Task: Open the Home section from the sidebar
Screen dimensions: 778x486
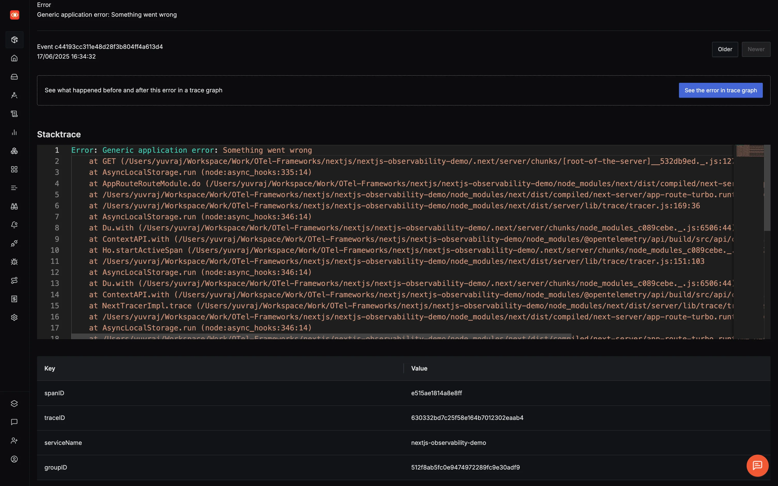Action: (x=14, y=58)
